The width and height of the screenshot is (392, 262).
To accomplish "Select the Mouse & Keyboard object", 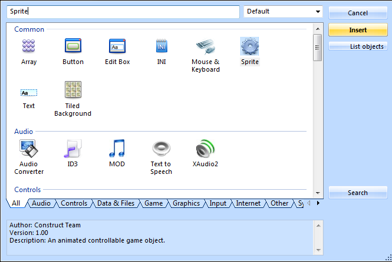I will click(206, 46).
